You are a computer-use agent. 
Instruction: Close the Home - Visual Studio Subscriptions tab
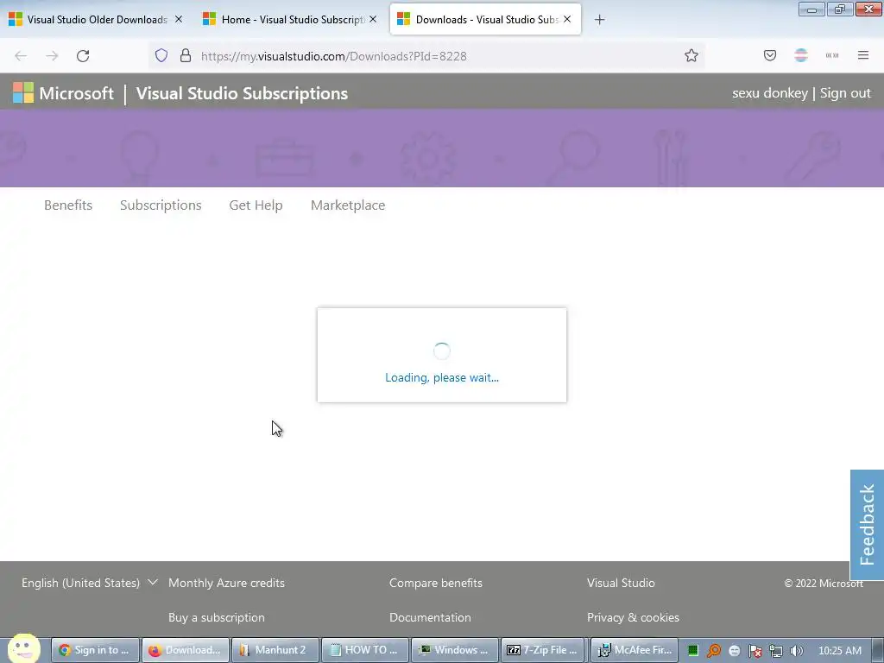coord(373,19)
